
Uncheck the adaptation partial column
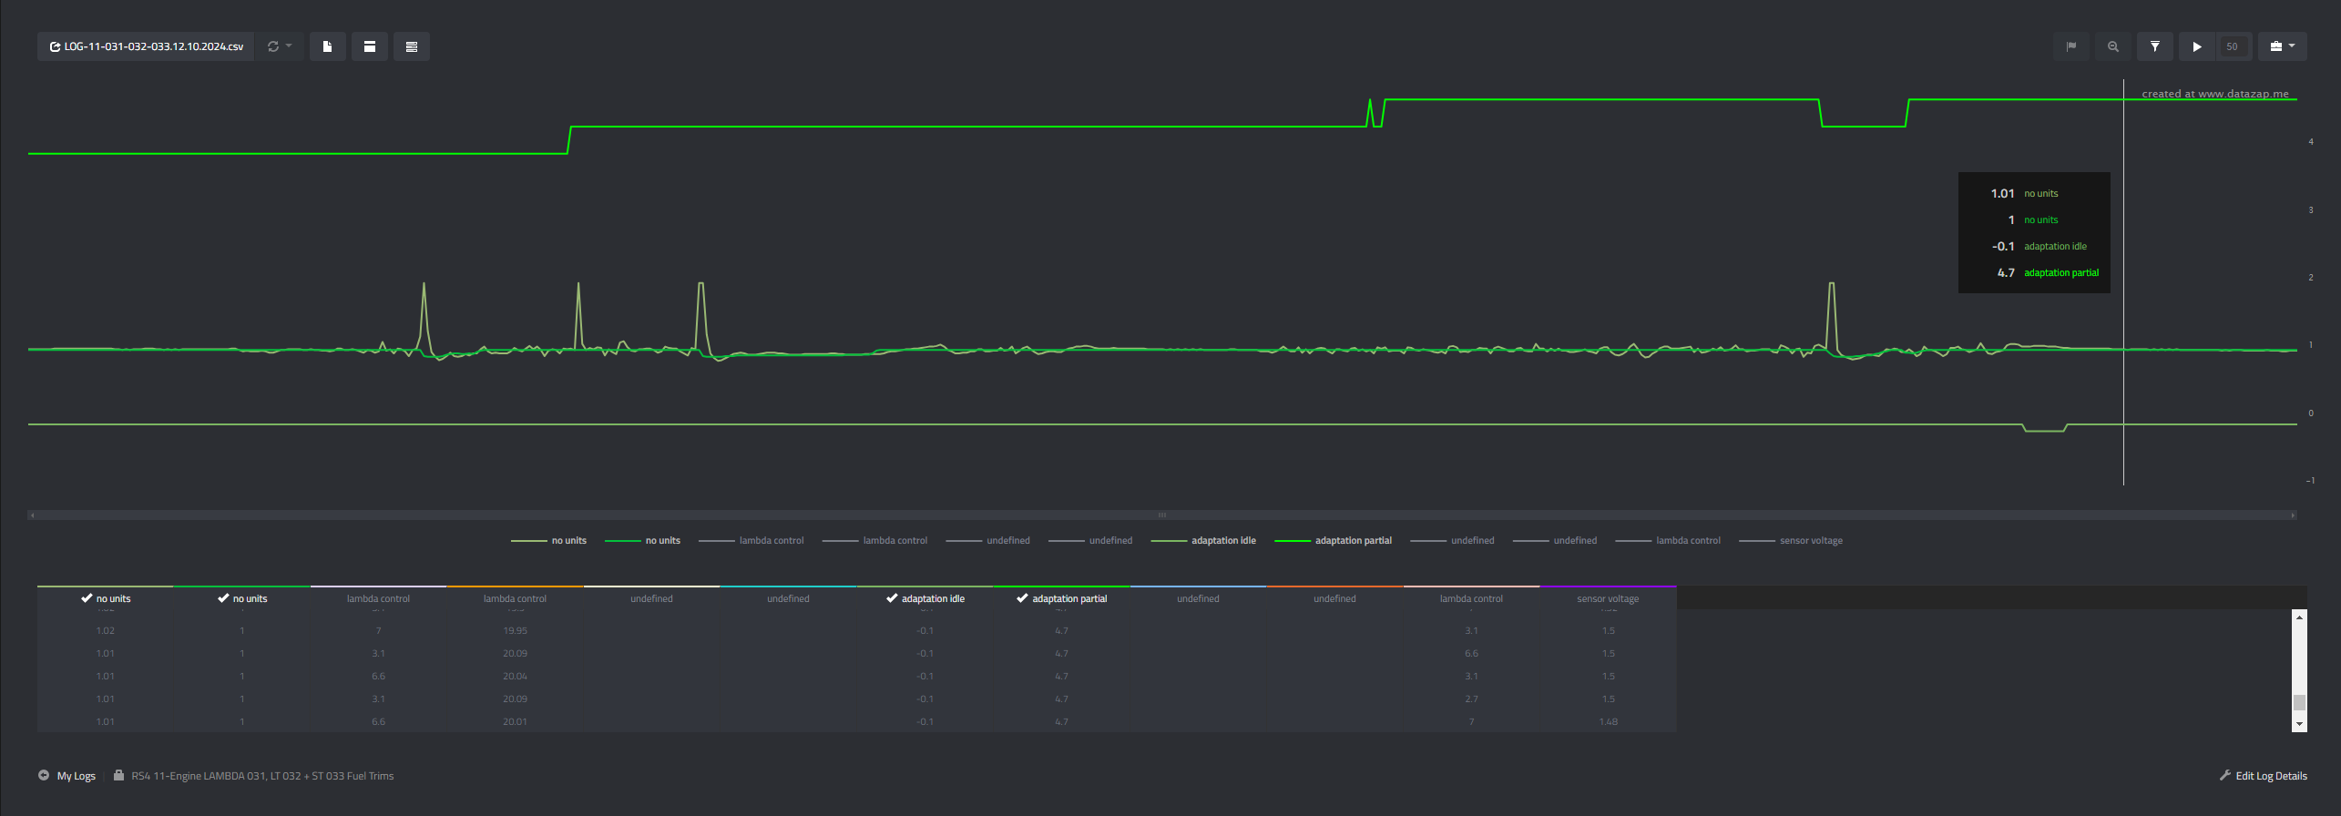[1061, 598]
